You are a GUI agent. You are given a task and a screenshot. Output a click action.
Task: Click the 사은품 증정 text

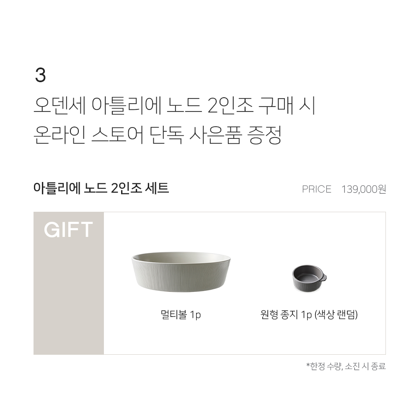pos(235,135)
